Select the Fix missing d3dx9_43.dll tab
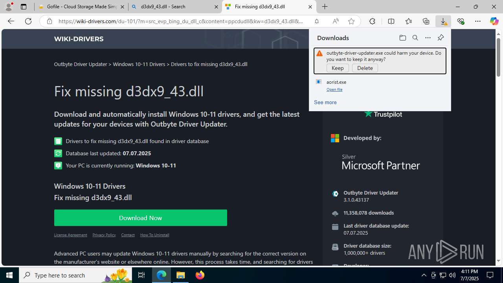 click(269, 7)
